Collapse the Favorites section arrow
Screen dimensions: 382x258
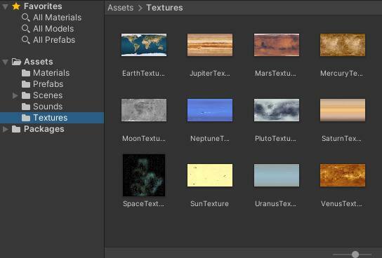[x=5, y=6]
